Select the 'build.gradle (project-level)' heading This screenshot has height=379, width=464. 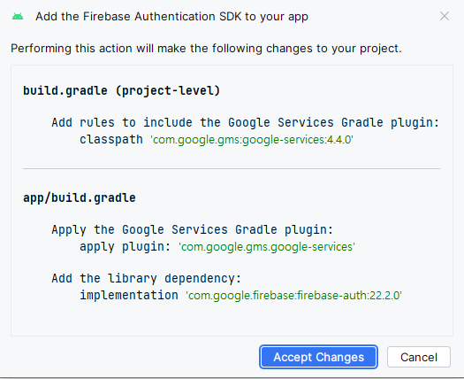[x=122, y=90]
